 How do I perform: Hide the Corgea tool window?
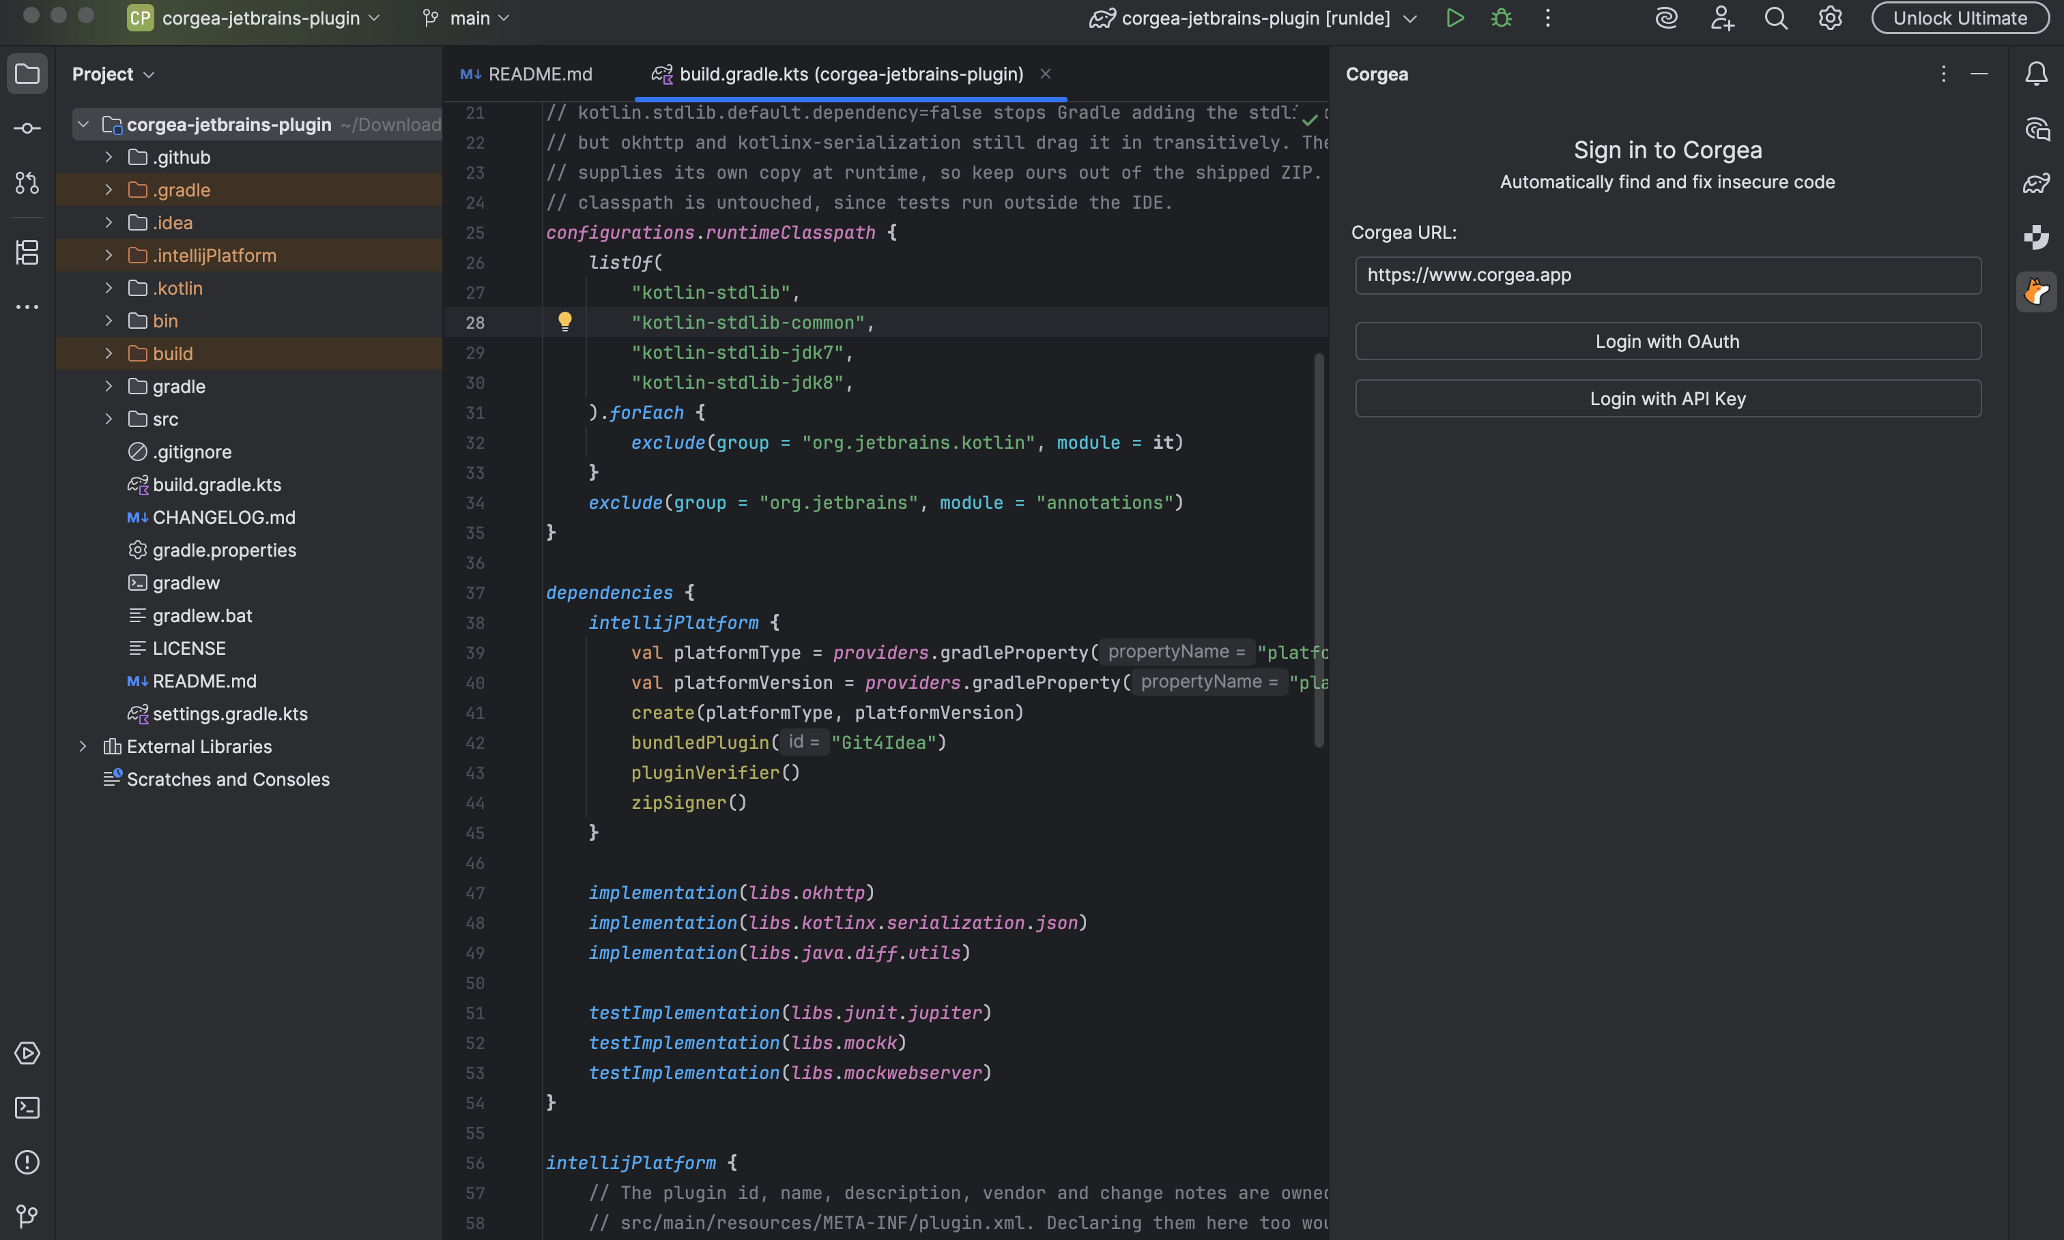pyautogui.click(x=1979, y=74)
